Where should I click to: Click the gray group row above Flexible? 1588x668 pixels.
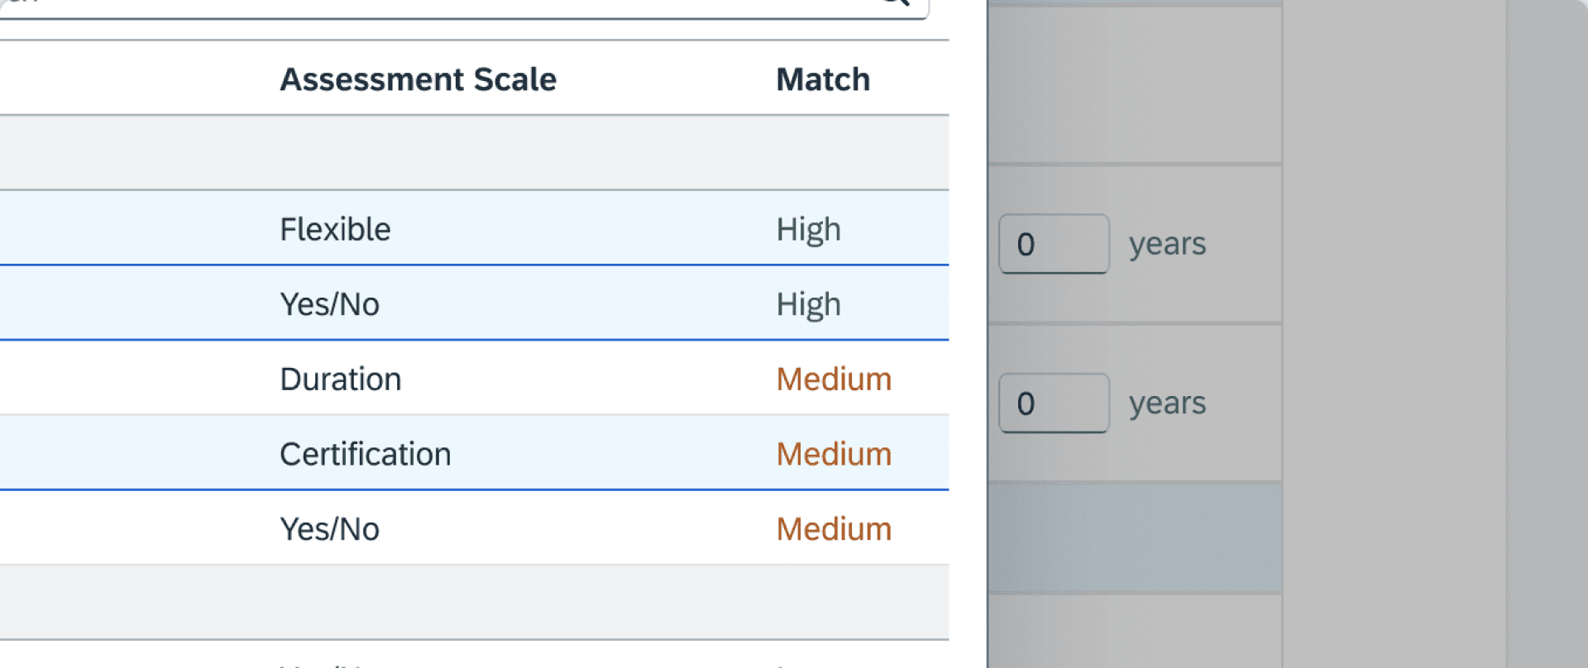click(x=471, y=153)
